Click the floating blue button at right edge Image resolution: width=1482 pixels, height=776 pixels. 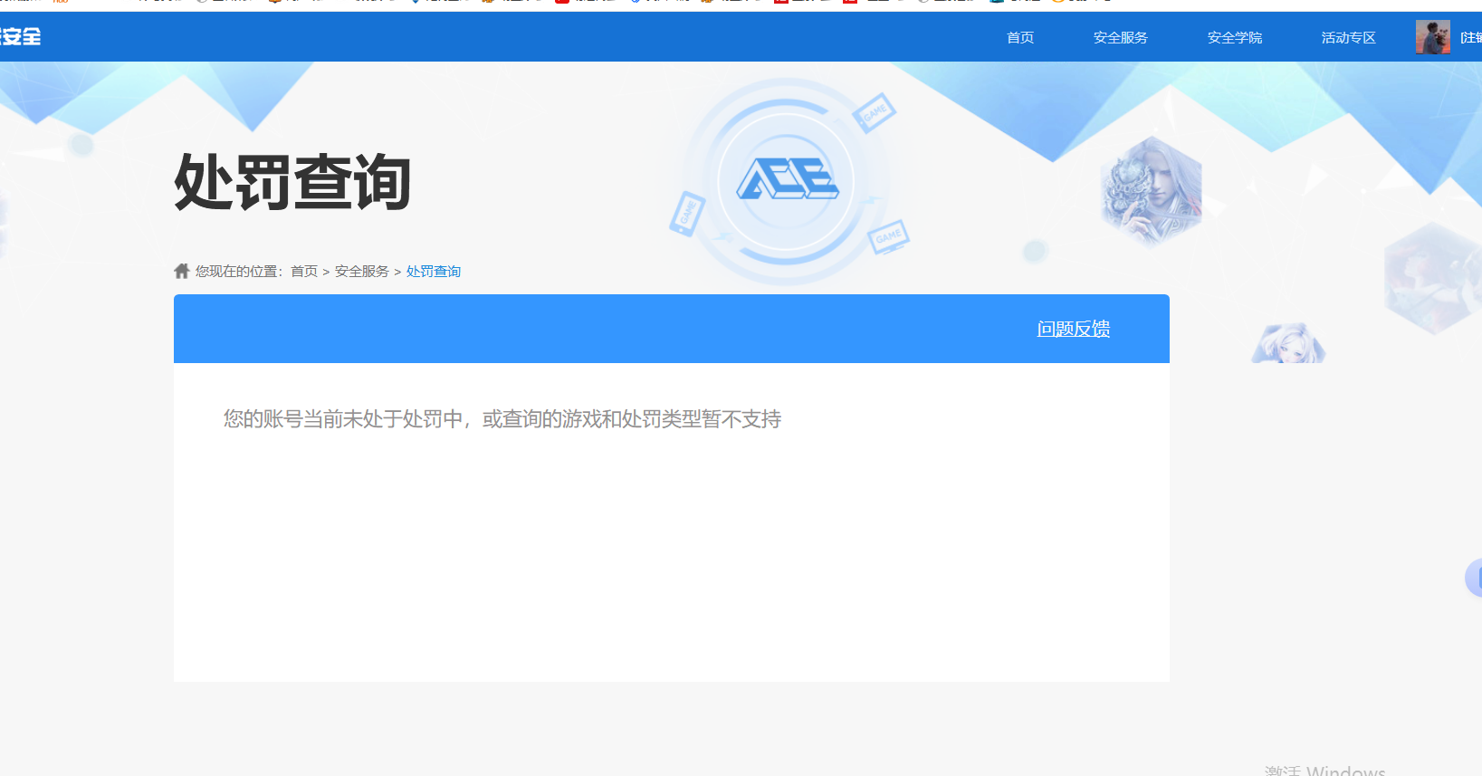click(x=1474, y=578)
